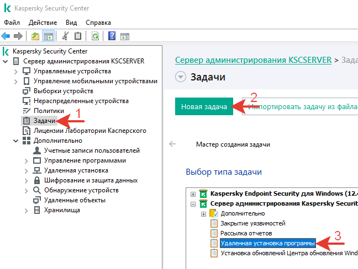Collapse the Дополнительно tree node
Image resolution: width=358 pixels, height=269 pixels.
(16, 141)
